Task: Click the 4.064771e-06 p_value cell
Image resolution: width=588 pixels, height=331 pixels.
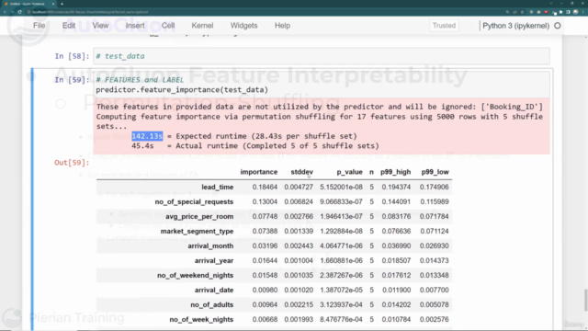Action: point(341,245)
